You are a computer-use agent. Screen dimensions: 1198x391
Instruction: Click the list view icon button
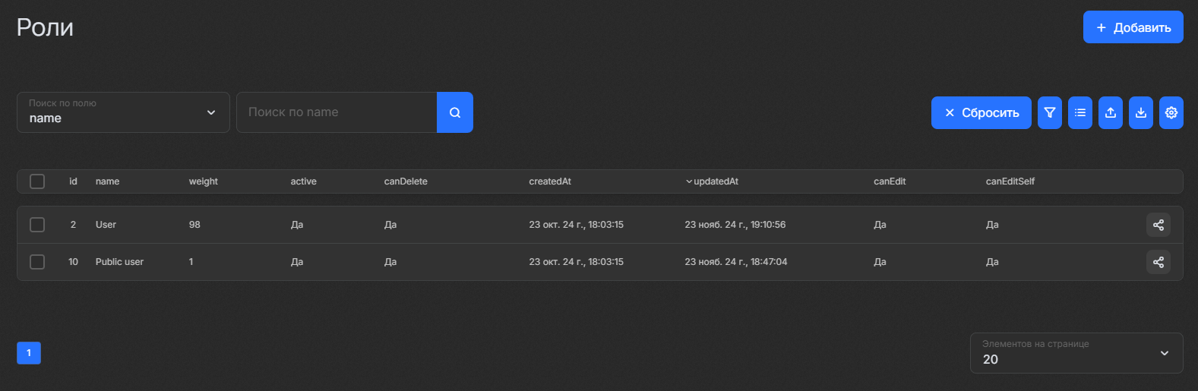[x=1079, y=112]
